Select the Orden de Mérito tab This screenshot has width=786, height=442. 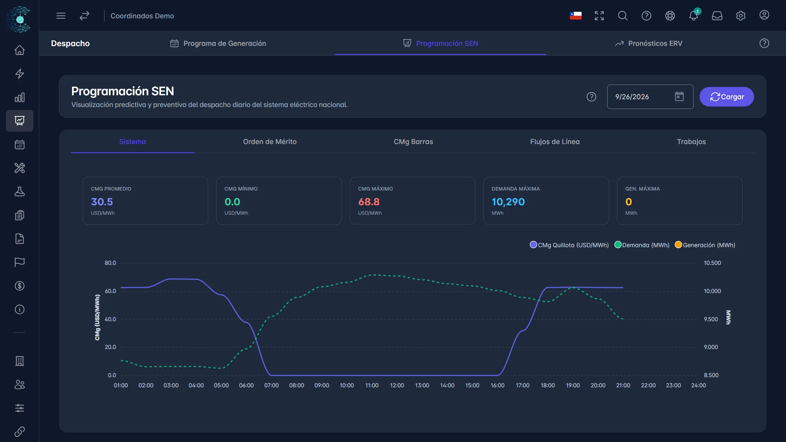tap(270, 142)
